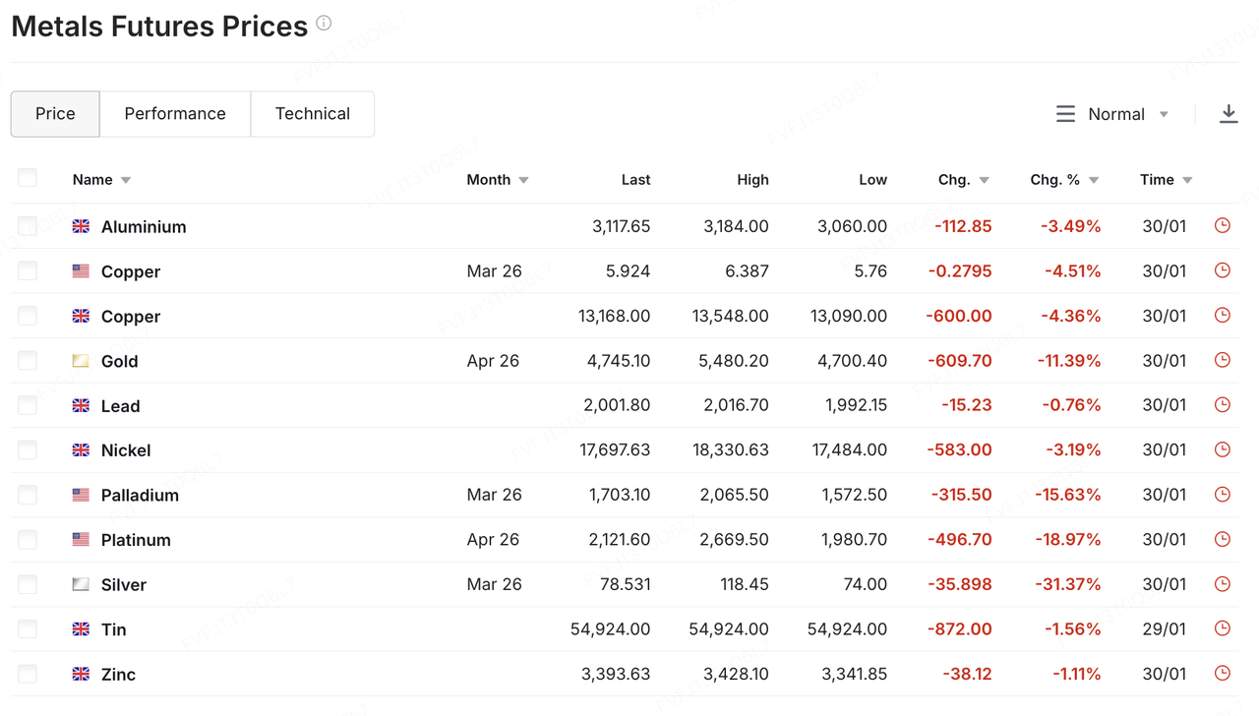Tick the select-all checkbox in header
This screenshot has height=716, width=1259.
[x=28, y=178]
